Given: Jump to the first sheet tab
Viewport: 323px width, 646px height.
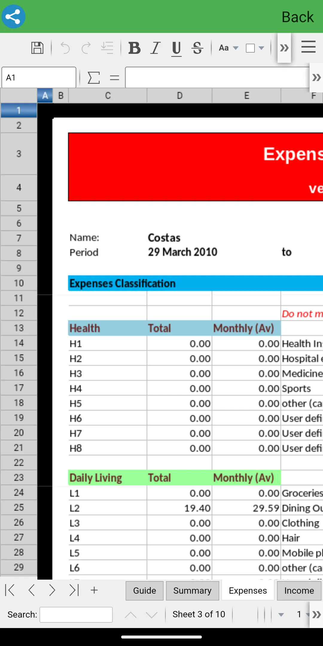Looking at the screenshot, I should (10, 590).
